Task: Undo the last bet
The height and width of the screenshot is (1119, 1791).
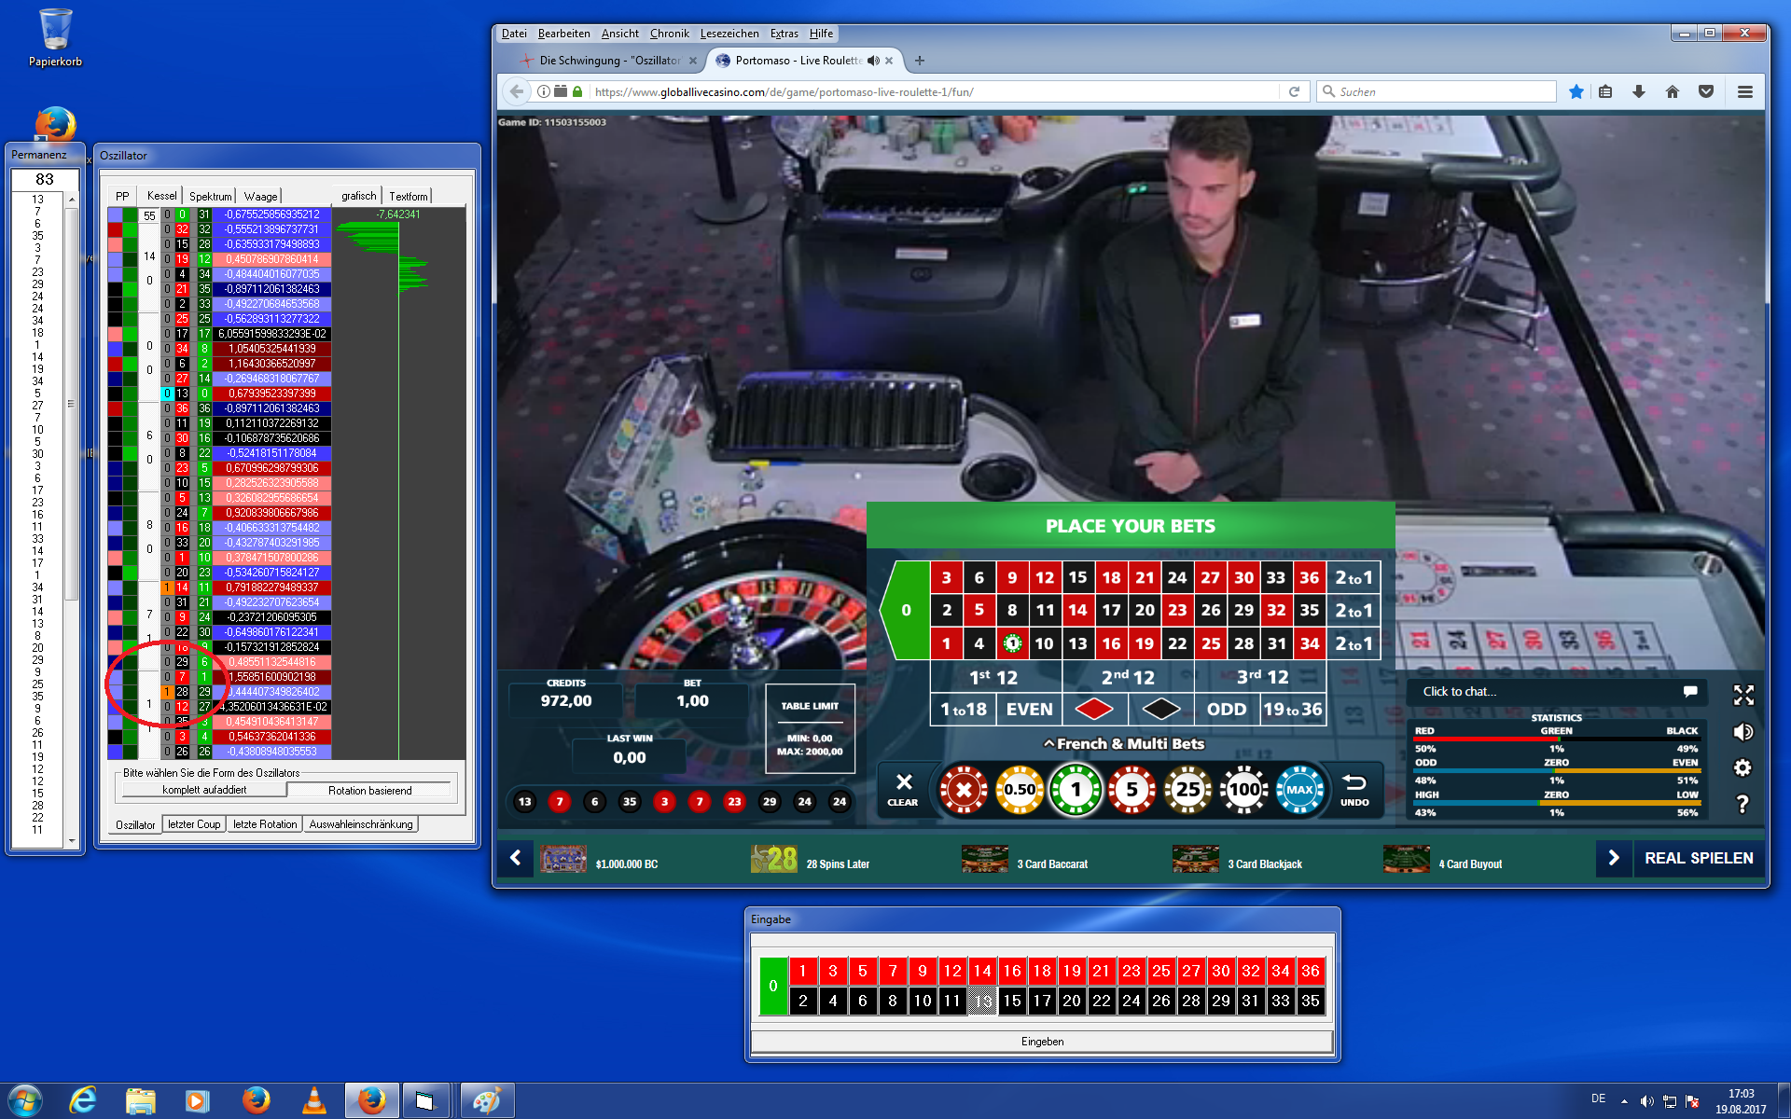Action: click(x=1354, y=789)
